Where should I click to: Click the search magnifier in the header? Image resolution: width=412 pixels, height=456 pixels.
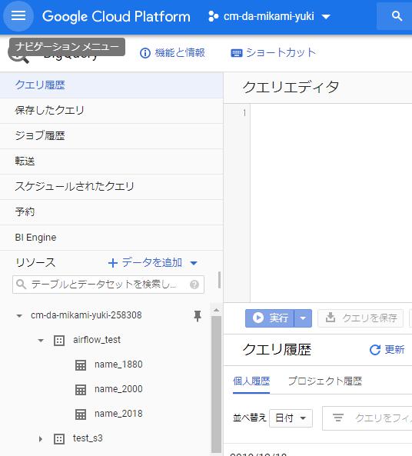[x=397, y=16]
